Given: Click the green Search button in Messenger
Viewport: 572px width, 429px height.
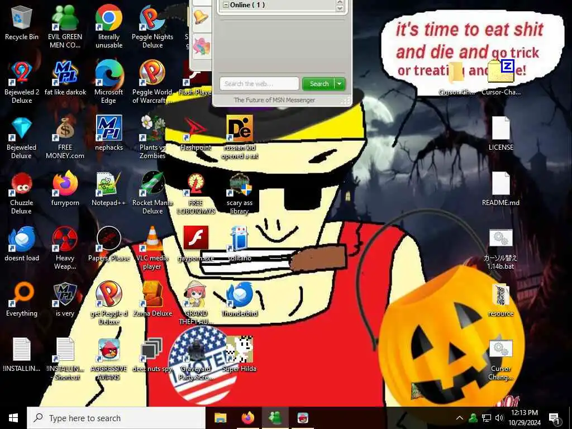Looking at the screenshot, I should [x=318, y=84].
